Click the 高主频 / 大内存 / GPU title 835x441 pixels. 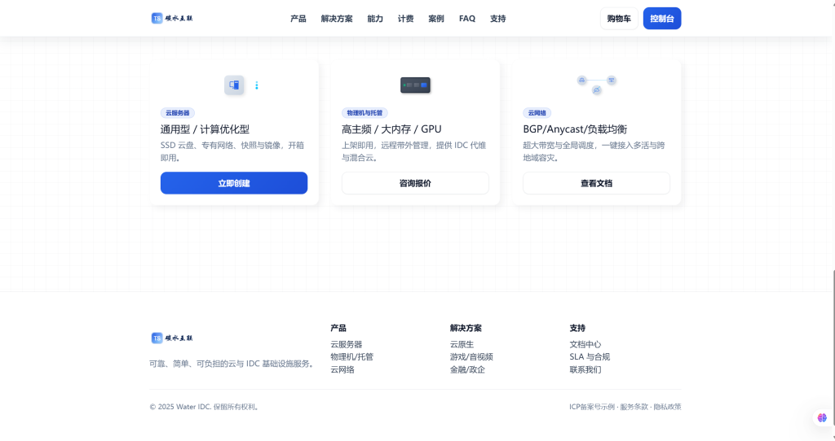391,129
